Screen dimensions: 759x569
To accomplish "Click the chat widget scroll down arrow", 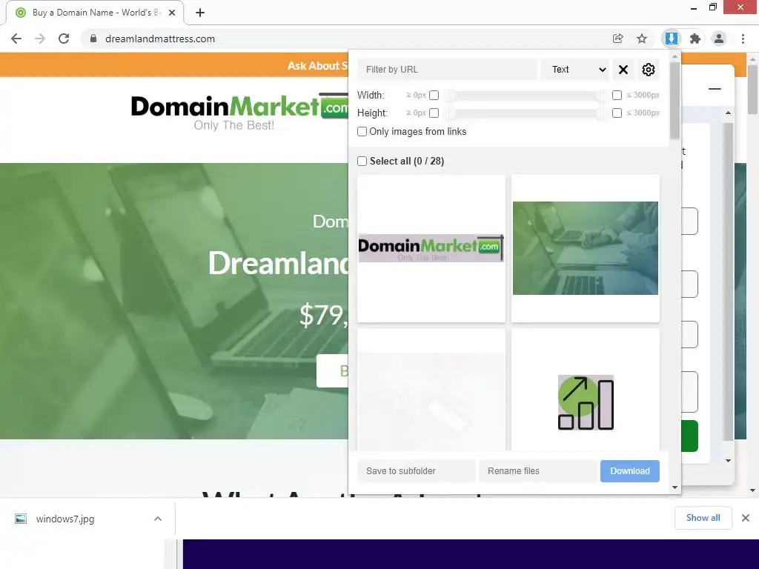I will 729,461.
